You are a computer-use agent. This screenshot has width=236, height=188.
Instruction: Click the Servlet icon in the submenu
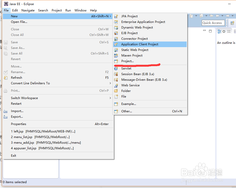(116, 69)
